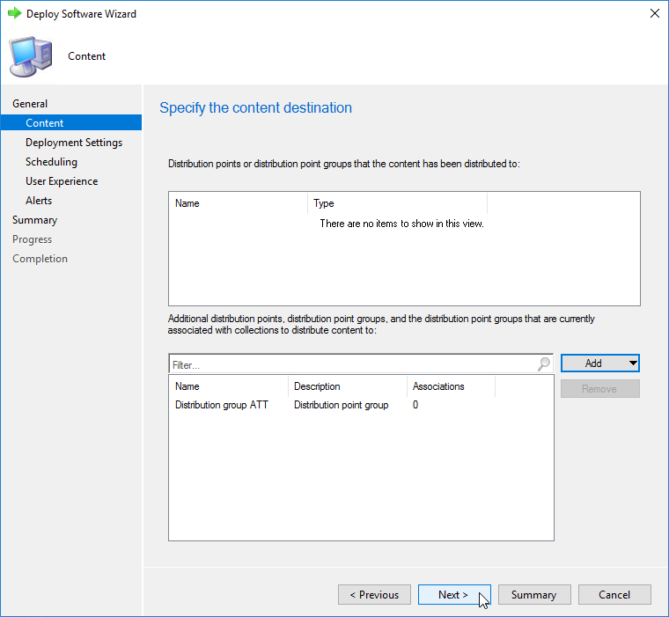This screenshot has height=617, width=669.
Task: Jump to the Summary step in sidebar
Action: pos(34,220)
